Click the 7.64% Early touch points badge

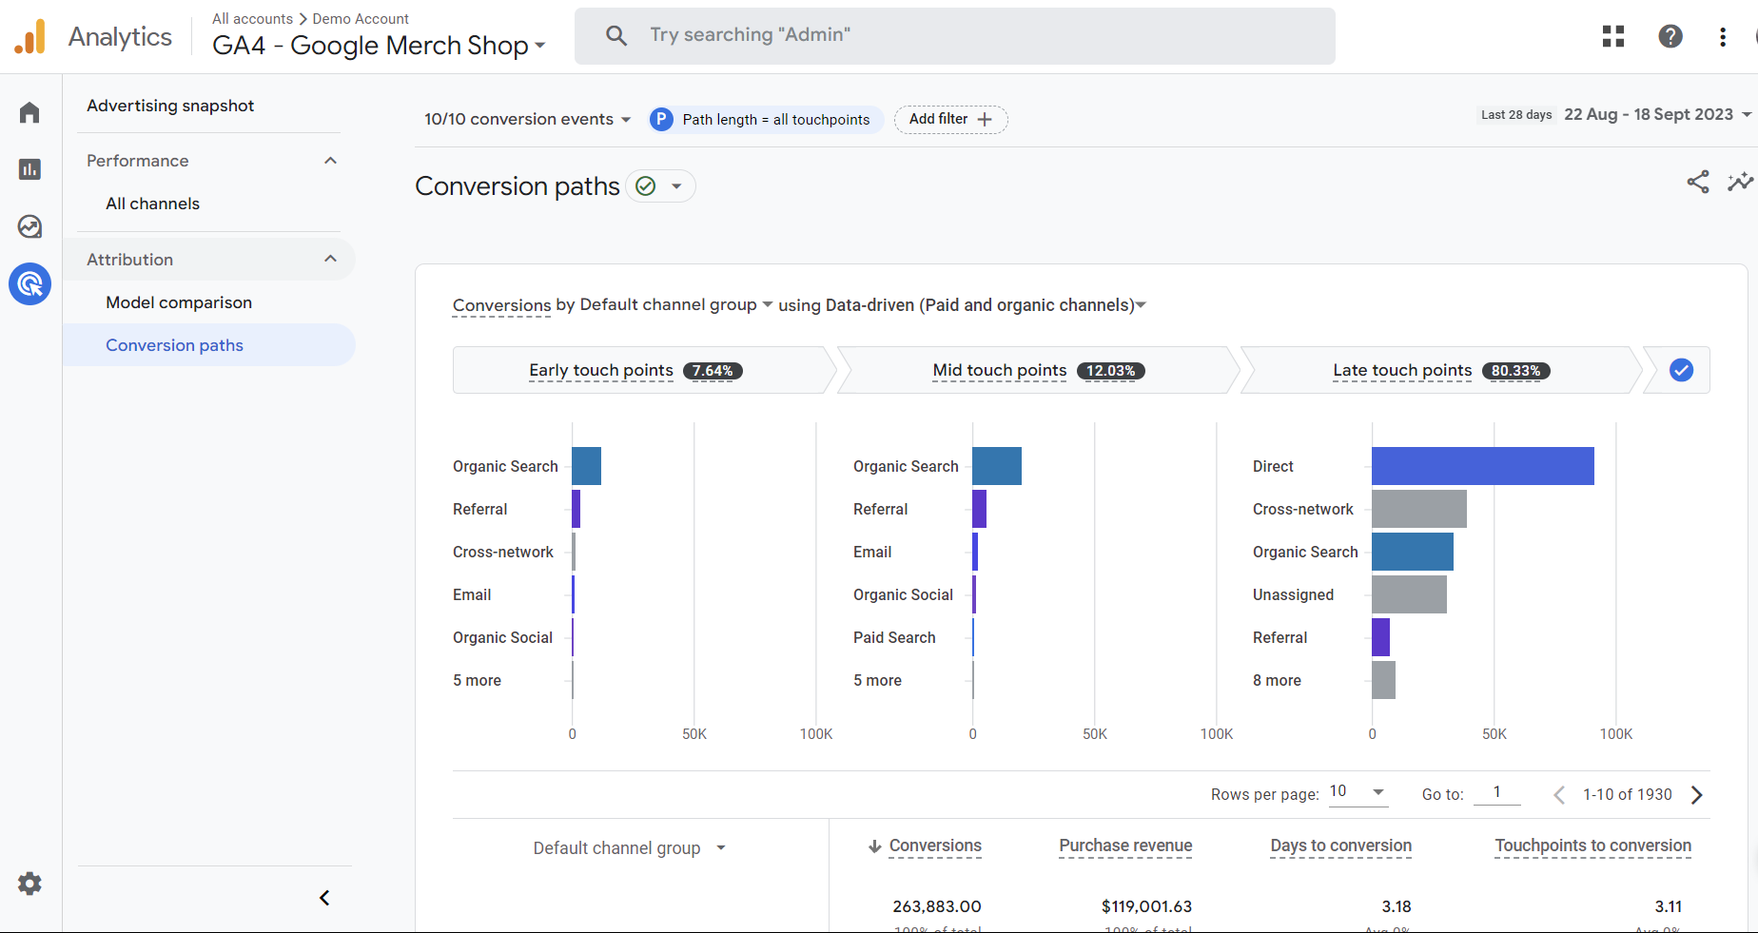[x=713, y=371]
